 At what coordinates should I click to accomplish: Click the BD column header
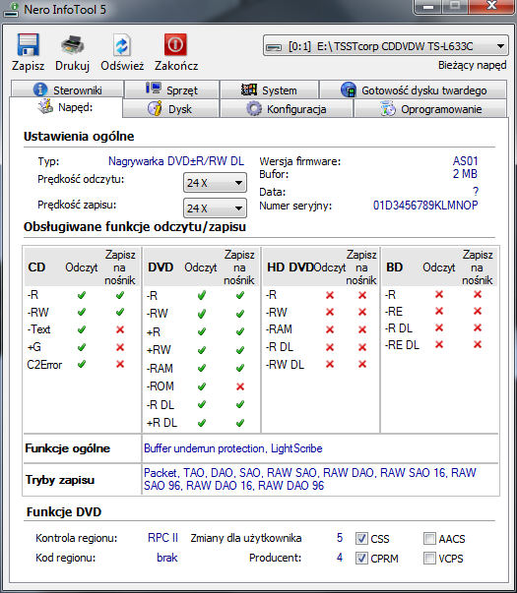click(x=394, y=267)
